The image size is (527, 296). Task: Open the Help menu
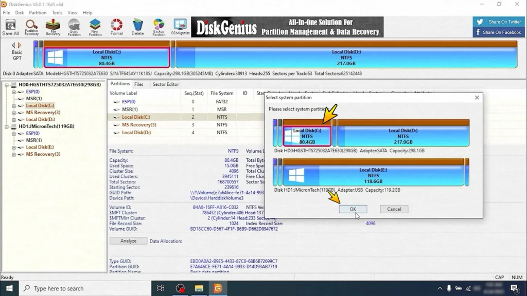[87, 12]
